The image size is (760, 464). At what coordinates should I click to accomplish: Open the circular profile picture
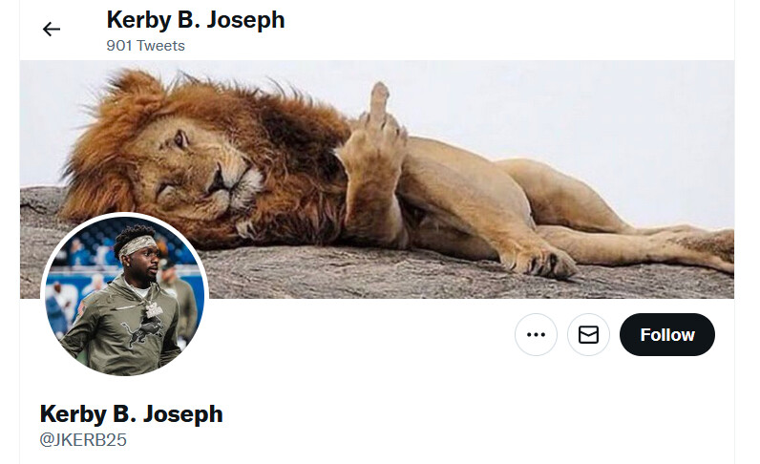pos(124,296)
